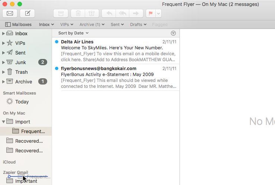Flag the message with the flag icon
The image size is (275, 185).
[x=151, y=13]
